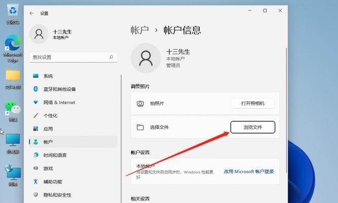This screenshot has width=338, height=203.
Task: Click the 调整照片 section heading
Action: tap(140, 86)
